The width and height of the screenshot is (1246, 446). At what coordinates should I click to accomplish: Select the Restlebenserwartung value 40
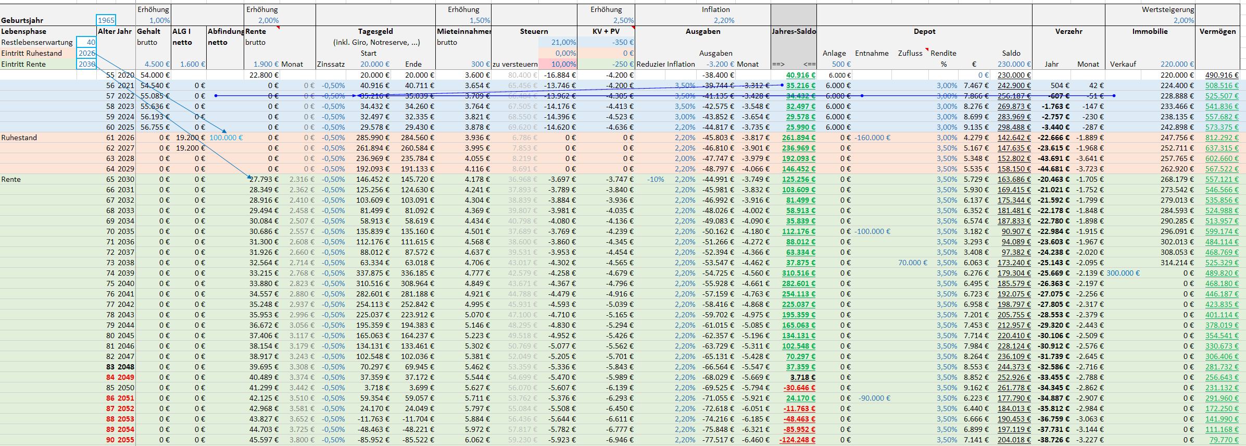tap(86, 42)
